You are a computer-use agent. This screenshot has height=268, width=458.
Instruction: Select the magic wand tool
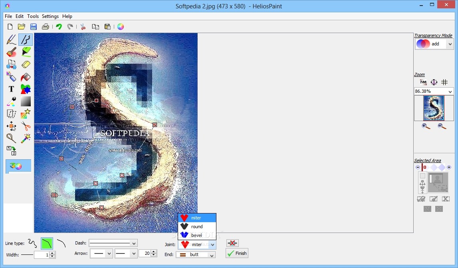click(26, 139)
